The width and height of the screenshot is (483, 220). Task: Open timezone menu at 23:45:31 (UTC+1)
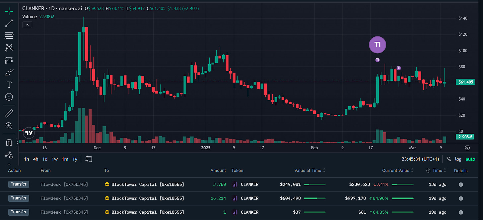coord(420,159)
